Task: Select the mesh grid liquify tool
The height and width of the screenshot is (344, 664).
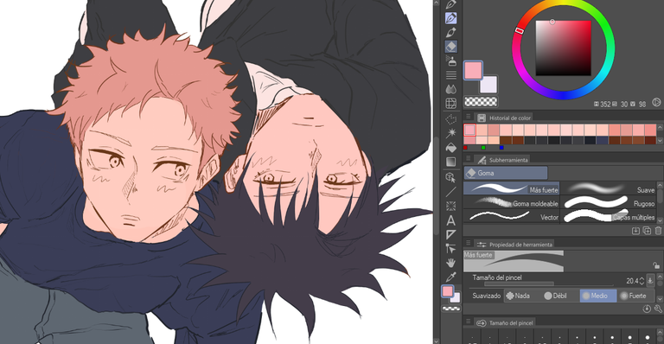Action: [451, 103]
